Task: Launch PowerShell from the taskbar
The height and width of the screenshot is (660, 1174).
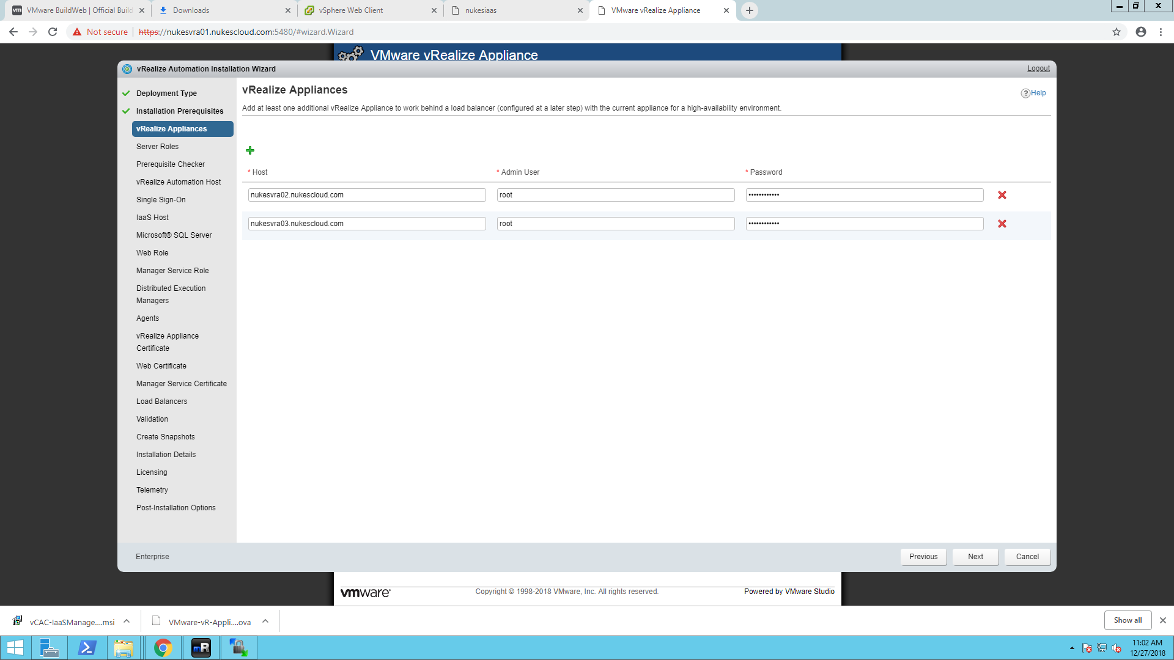Action: (87, 648)
